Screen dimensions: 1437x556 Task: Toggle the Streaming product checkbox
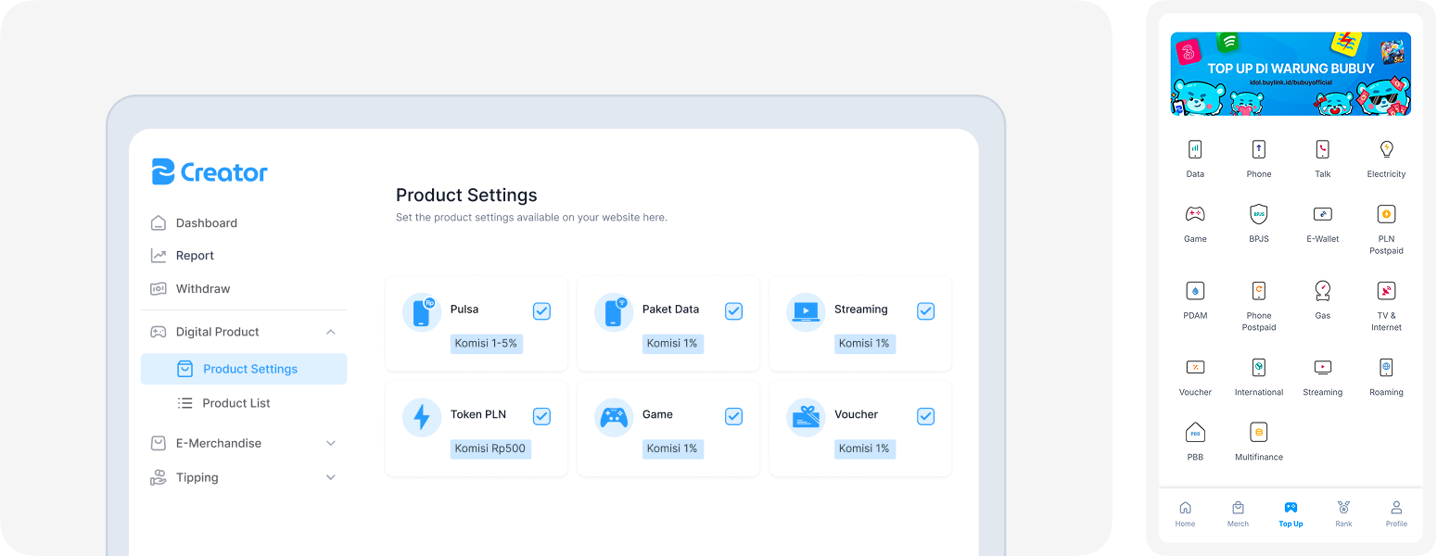(x=925, y=311)
